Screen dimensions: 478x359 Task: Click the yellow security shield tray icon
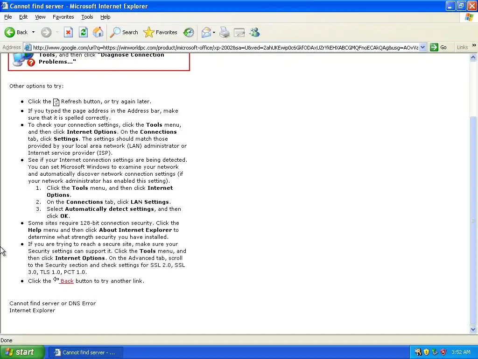tap(426, 352)
